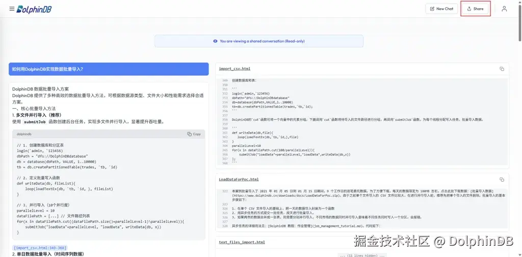This screenshot has width=522, height=257.
Task: Click the dolphindb language label in code block
Action: point(24,134)
